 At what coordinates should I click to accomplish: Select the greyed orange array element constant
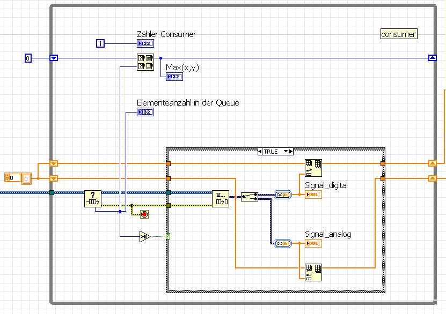(26, 178)
